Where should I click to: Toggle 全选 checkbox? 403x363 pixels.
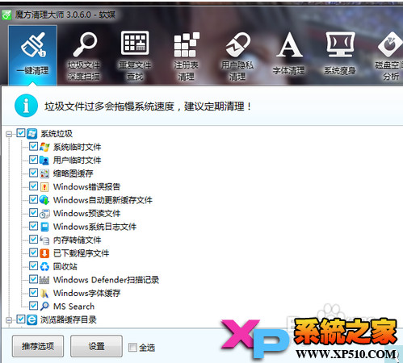pyautogui.click(x=132, y=347)
